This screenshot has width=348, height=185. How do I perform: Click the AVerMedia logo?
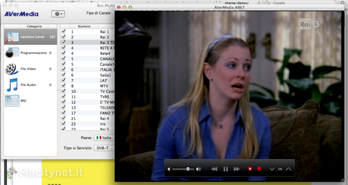[21, 14]
